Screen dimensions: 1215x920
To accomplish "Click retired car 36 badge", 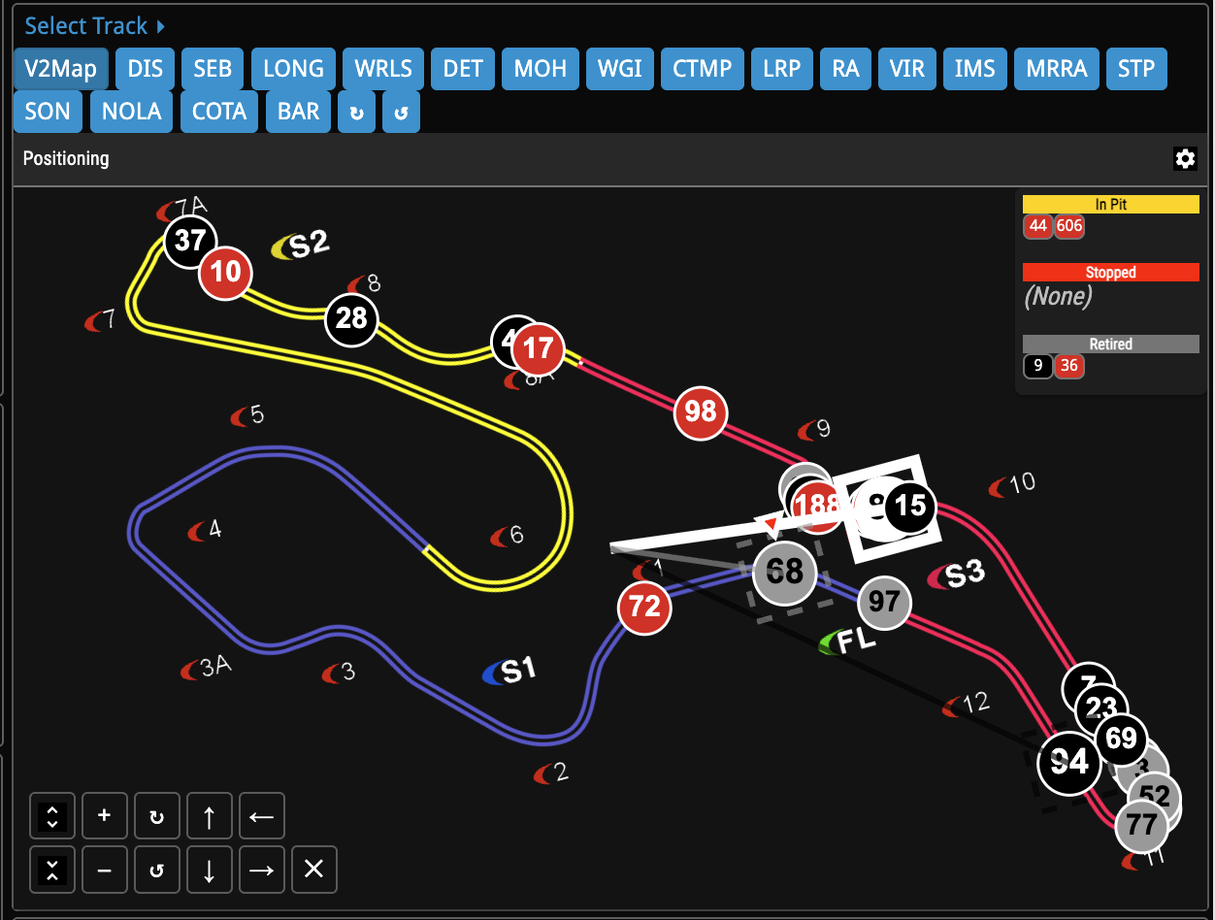I will click(1069, 366).
